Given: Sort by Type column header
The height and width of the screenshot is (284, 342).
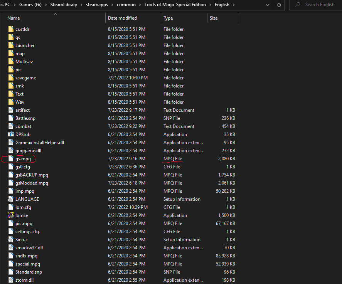Looking at the screenshot, I should [168, 18].
